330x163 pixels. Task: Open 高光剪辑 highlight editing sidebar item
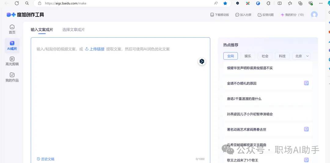(x=12, y=61)
